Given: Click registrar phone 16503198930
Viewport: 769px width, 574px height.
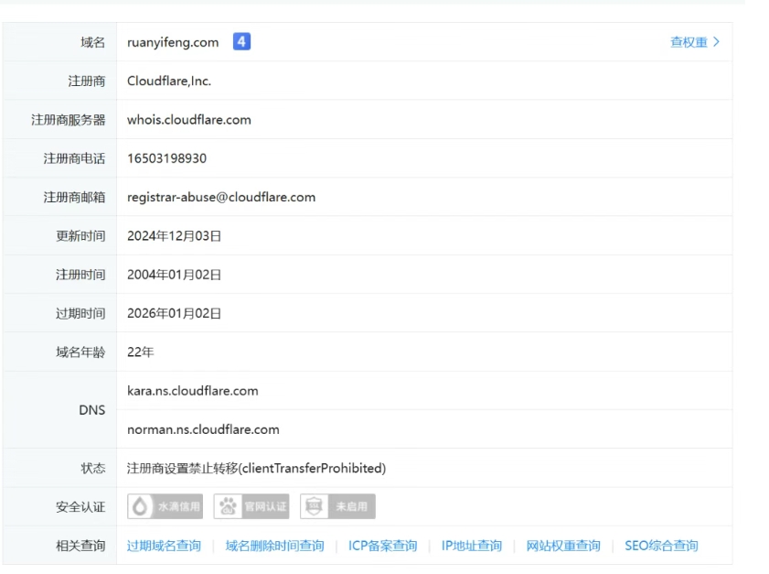Looking at the screenshot, I should 166,158.
